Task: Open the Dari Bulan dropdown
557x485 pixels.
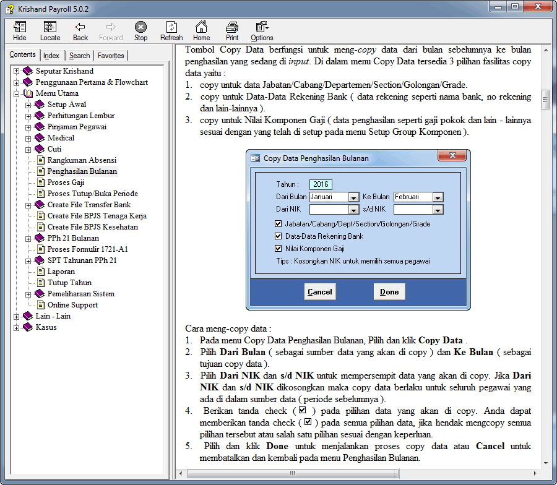Action: click(353, 197)
